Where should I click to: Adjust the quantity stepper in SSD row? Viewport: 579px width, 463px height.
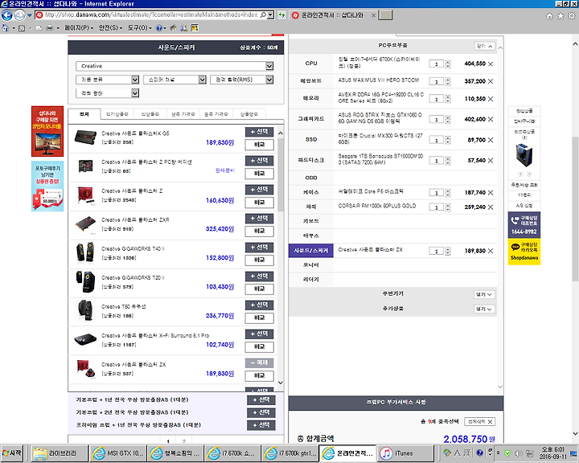448,140
